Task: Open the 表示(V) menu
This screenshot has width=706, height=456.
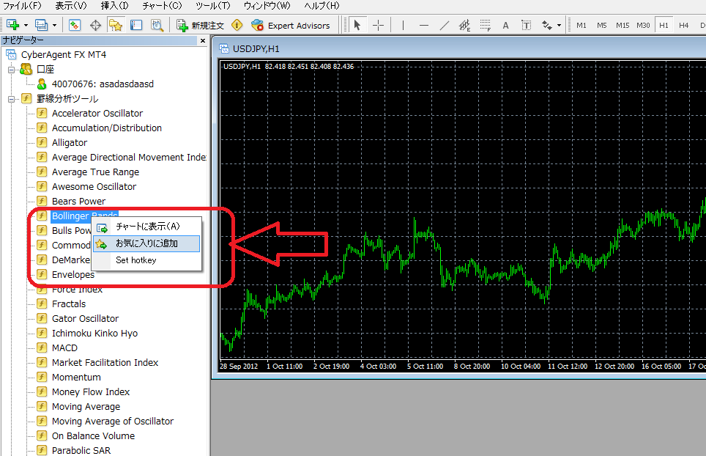Action: 71,6
